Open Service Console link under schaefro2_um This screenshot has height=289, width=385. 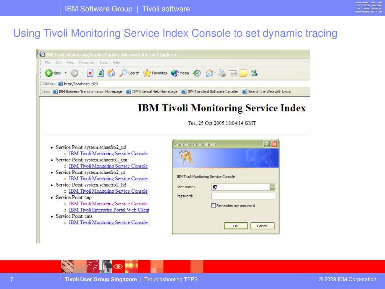(x=108, y=166)
